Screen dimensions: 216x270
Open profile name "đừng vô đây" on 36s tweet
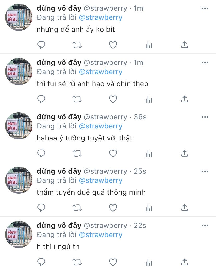tap(59, 117)
